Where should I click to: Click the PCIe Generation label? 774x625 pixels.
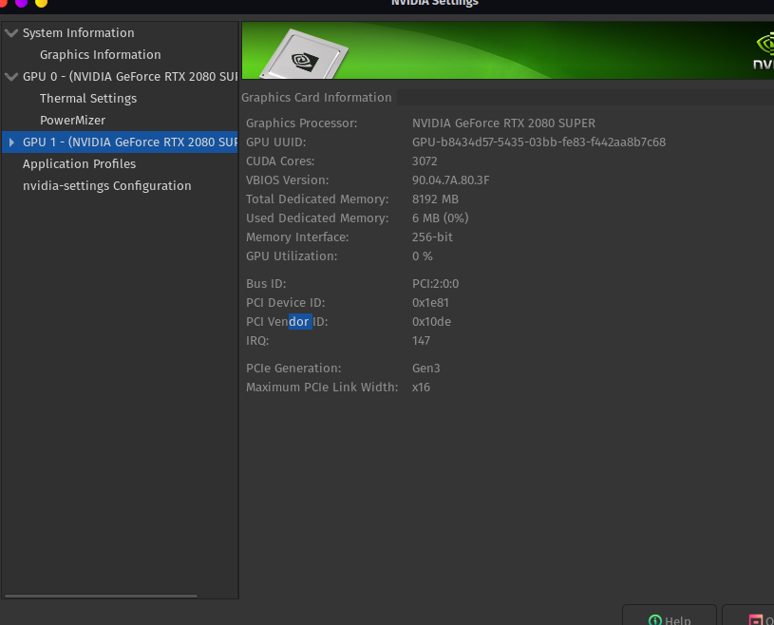293,369
